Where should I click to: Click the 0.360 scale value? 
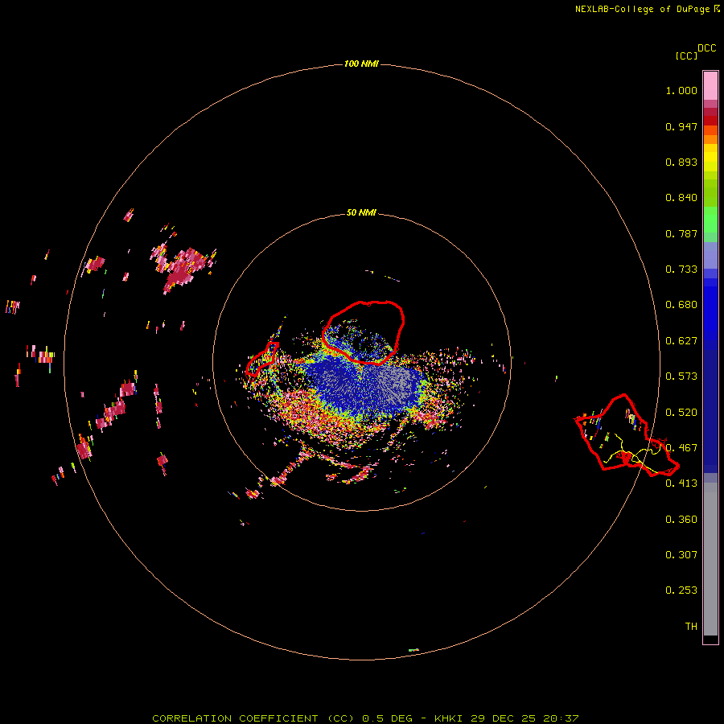(681, 520)
